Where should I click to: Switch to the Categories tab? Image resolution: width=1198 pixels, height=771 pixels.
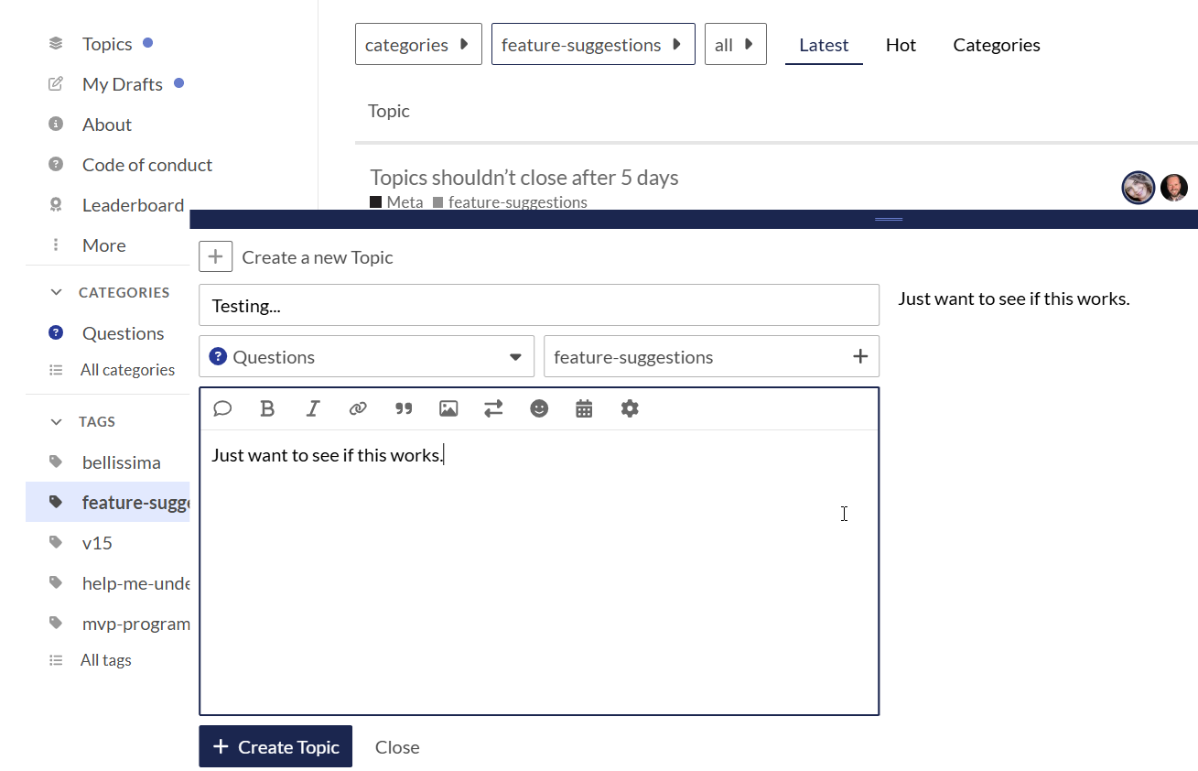997,45
